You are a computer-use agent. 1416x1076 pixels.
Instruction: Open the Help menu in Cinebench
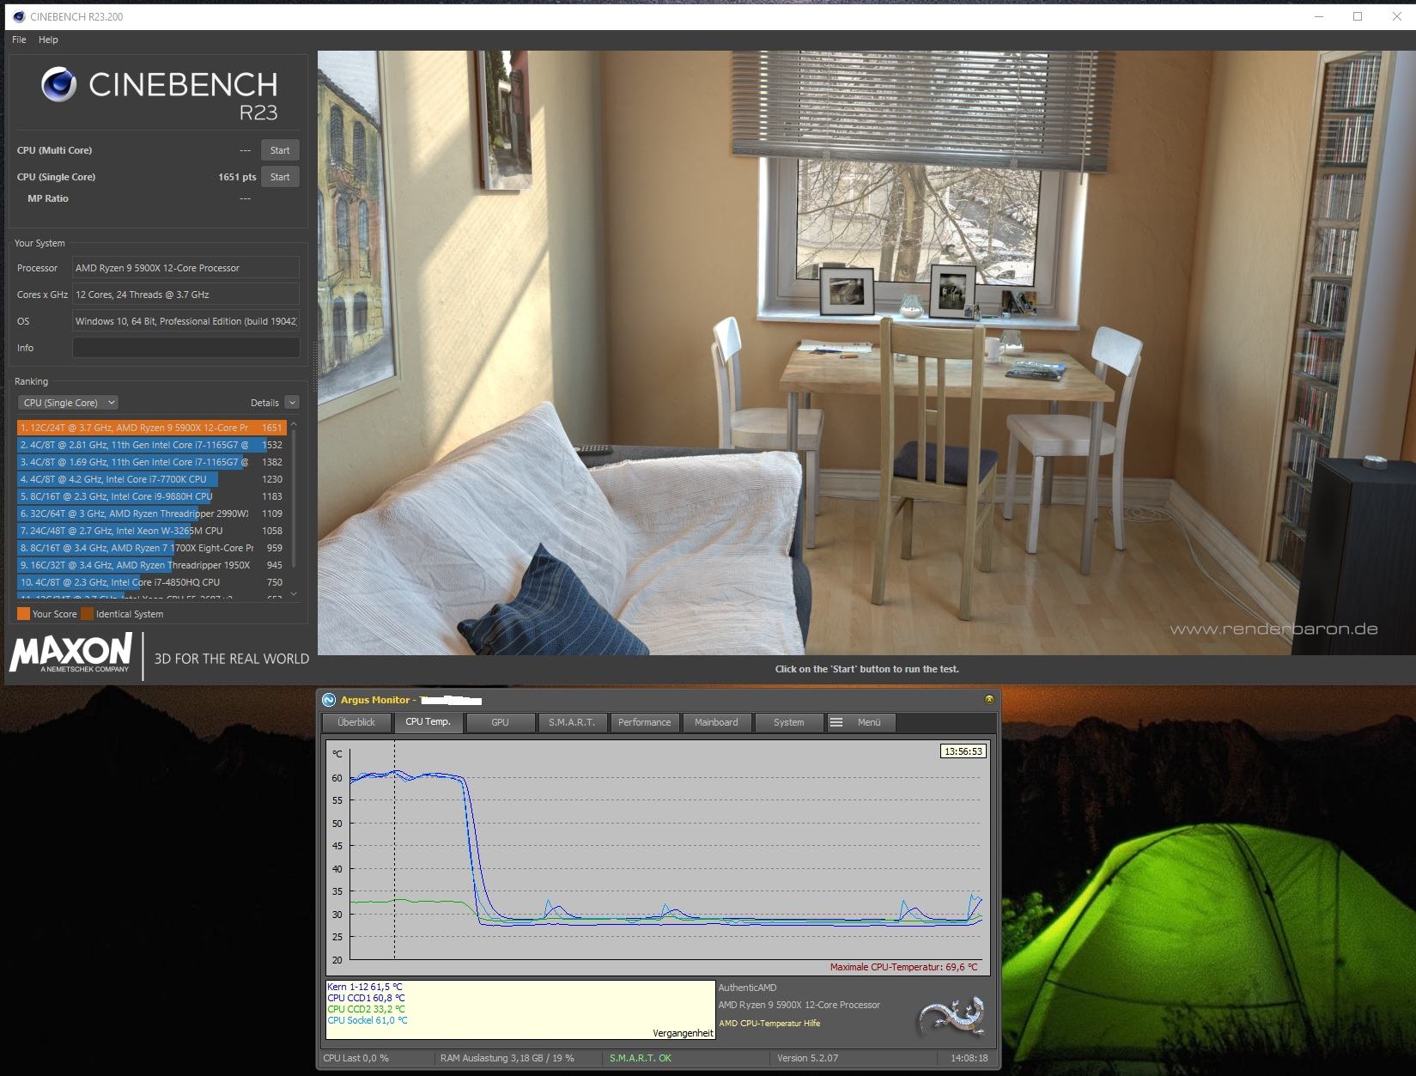pyautogui.click(x=48, y=40)
